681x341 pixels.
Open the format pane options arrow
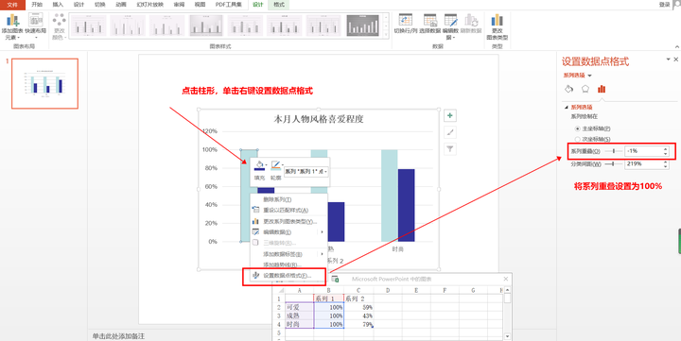(x=668, y=59)
